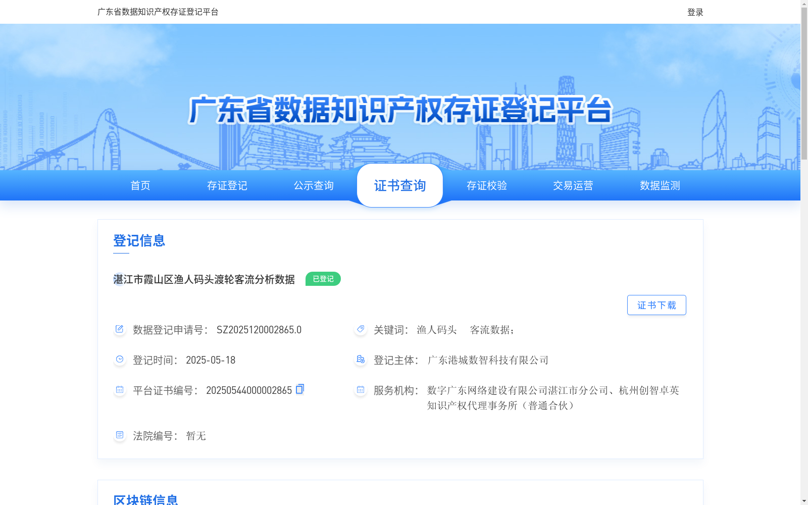808x505 pixels.
Task: Open 数据监测 navigation tab
Action: 660,185
